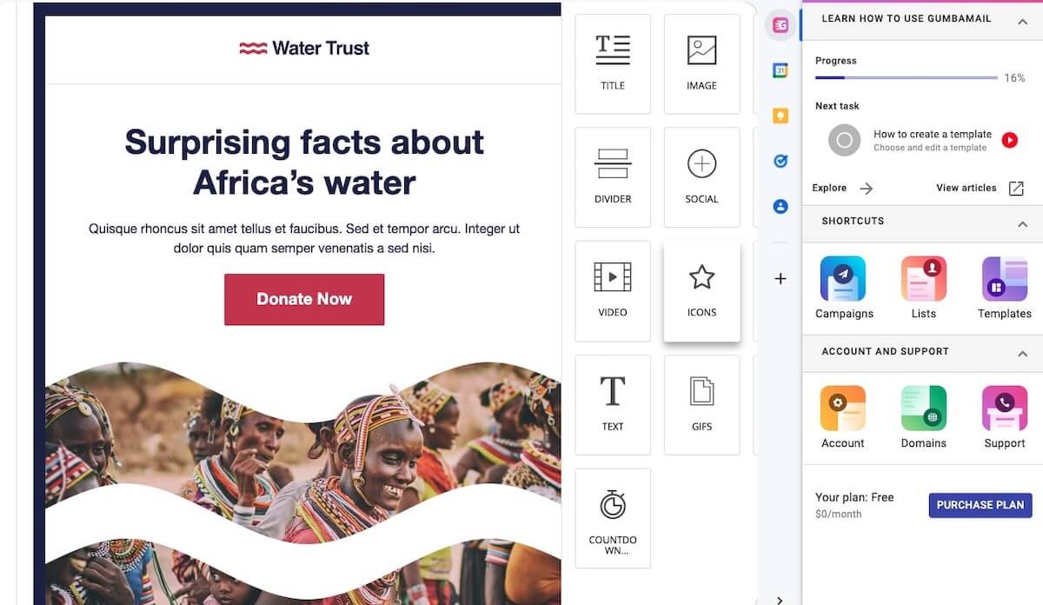Screen dimensions: 1043x605
Task: Click the Donate Now button
Action: point(304,299)
